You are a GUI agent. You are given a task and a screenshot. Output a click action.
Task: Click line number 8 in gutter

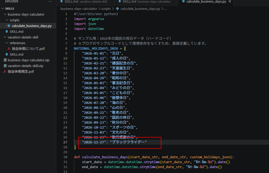(66, 49)
